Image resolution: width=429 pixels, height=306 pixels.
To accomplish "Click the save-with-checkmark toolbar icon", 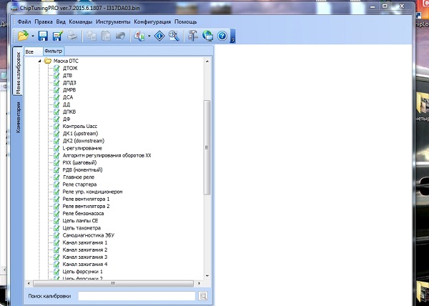I will (x=56, y=36).
